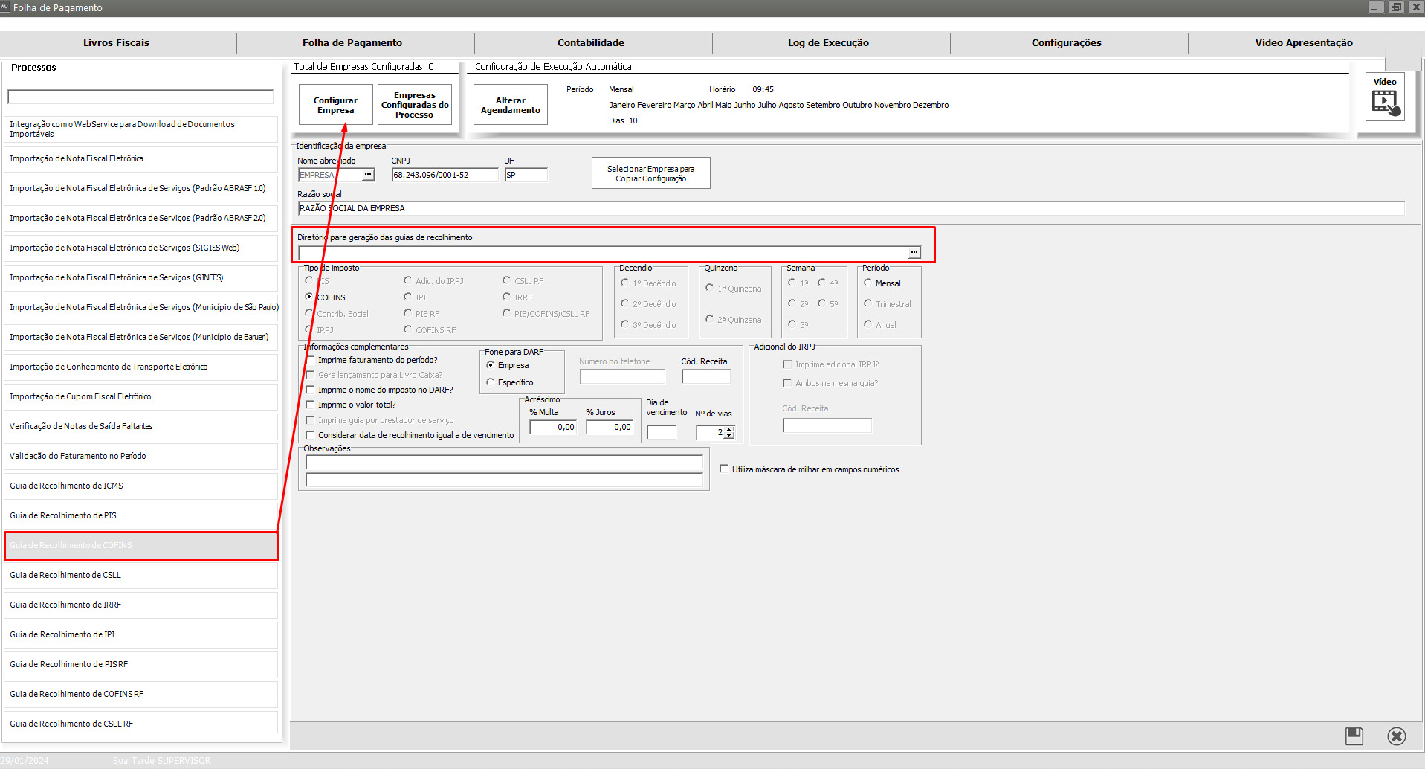Click the save floppy disk icon

tap(1354, 736)
